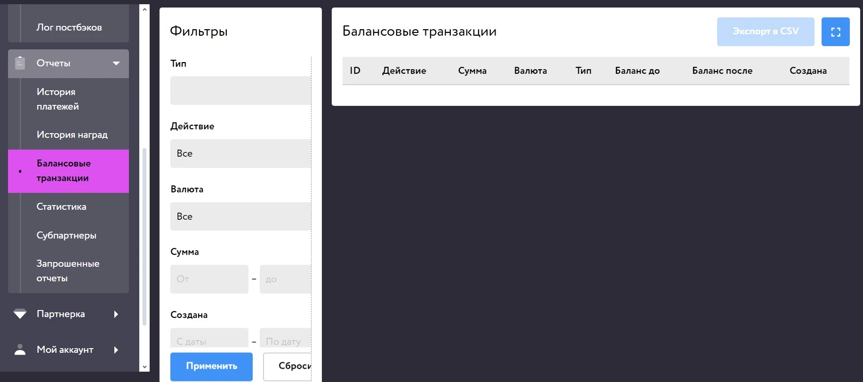Open the Тип filter field
863x382 pixels.
240,90
